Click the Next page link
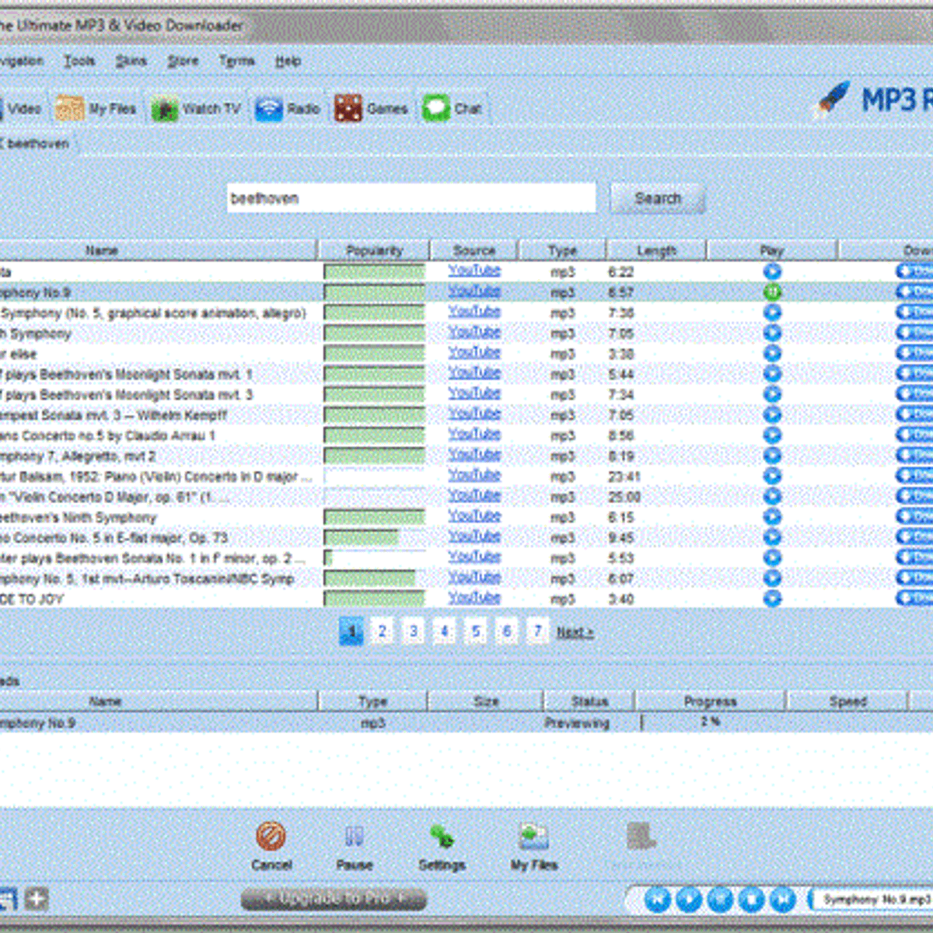The image size is (933, 933). 575,632
